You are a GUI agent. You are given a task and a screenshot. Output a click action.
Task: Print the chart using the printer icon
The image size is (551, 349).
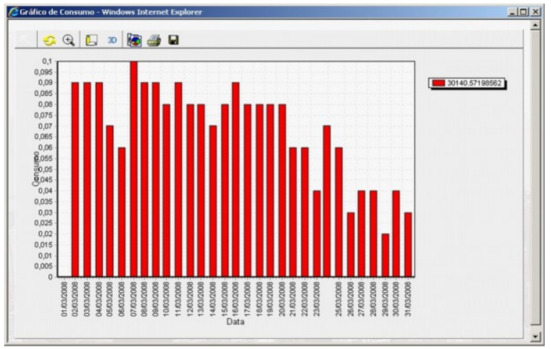click(153, 41)
